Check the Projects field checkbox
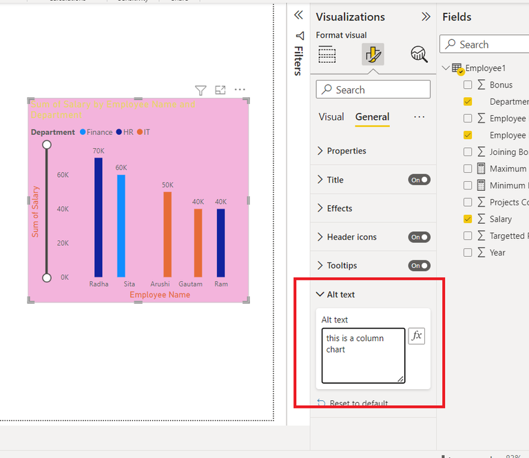This screenshot has height=458, width=529. [468, 202]
